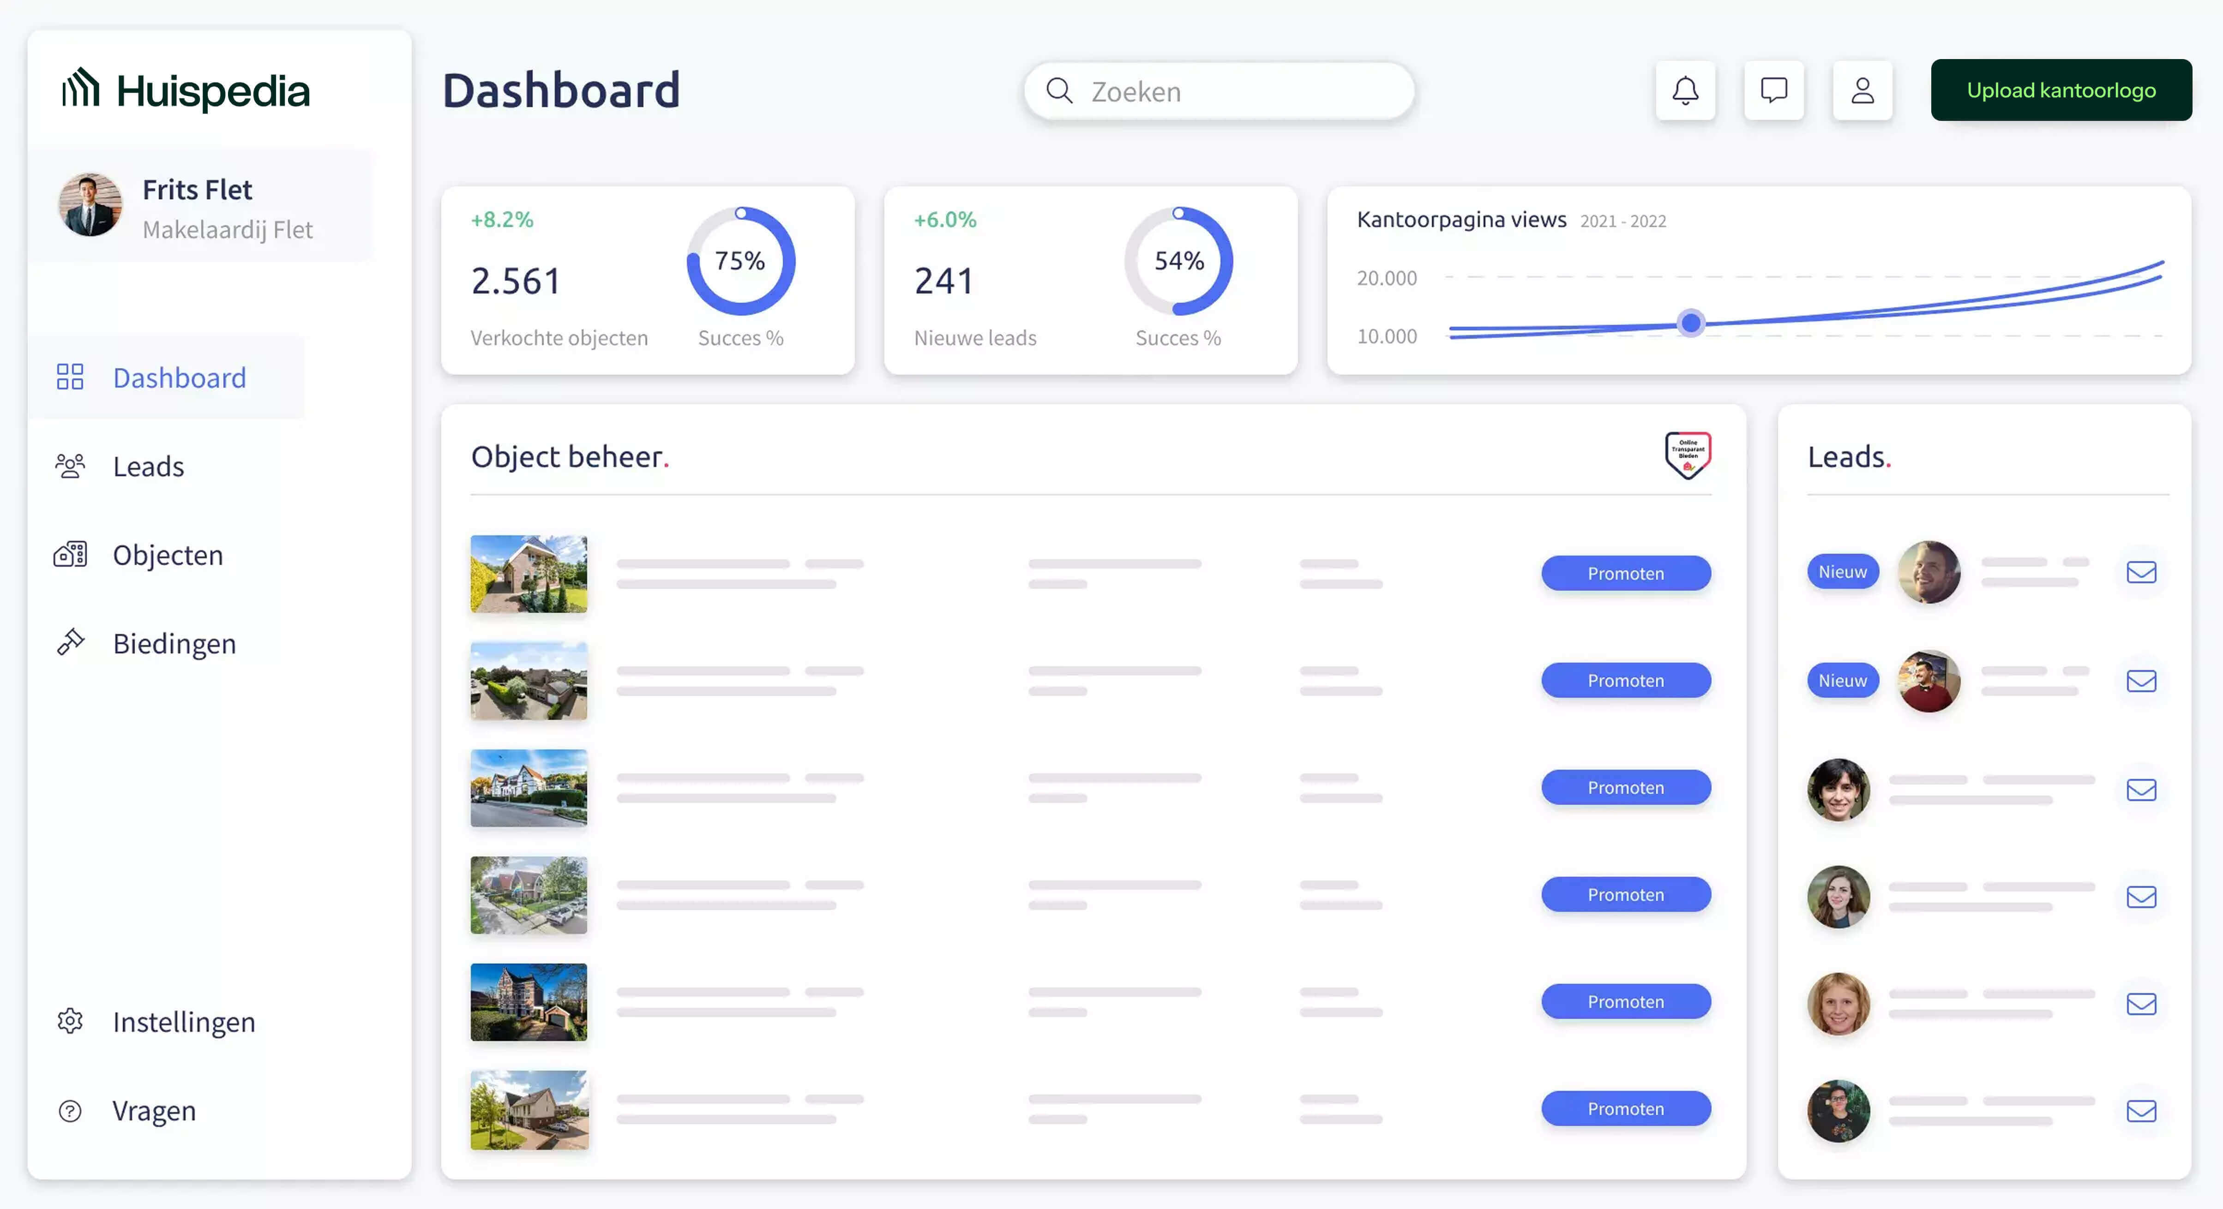The image size is (2223, 1209).
Task: Click Promoten for the fifth property
Action: click(x=1626, y=1001)
